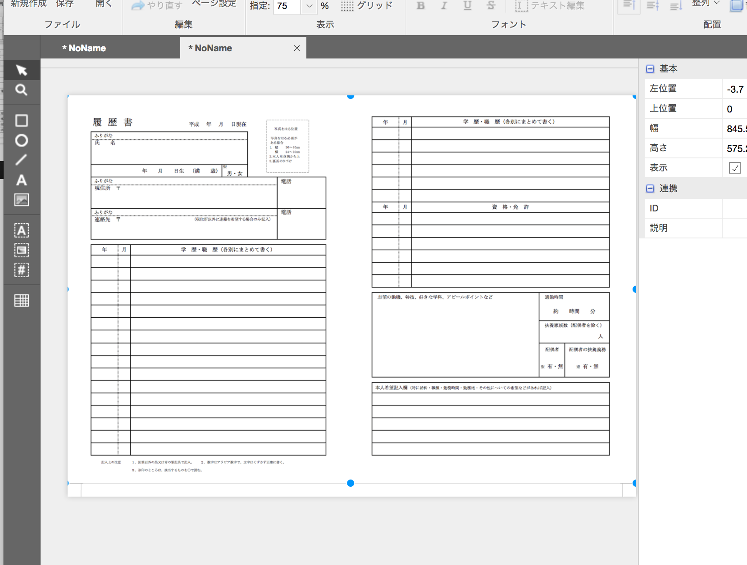
Task: Select the text field frame tool
Action: (21, 230)
